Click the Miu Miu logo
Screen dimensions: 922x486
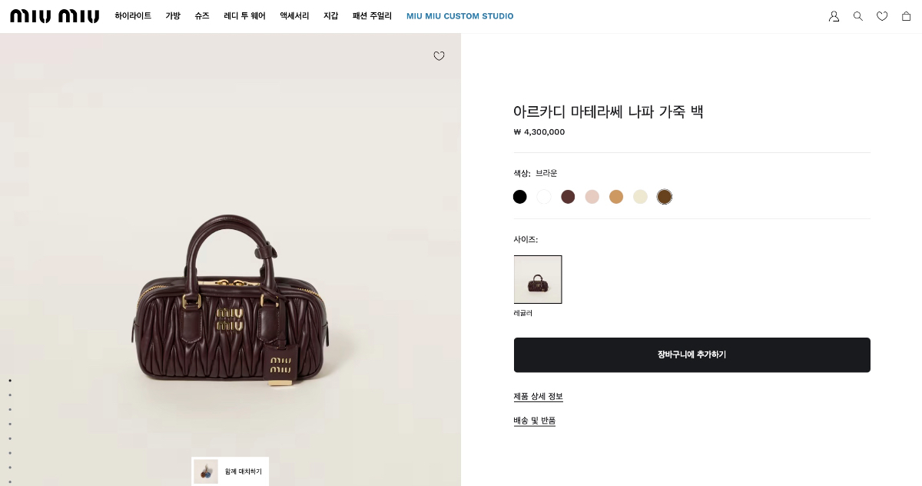(x=55, y=16)
